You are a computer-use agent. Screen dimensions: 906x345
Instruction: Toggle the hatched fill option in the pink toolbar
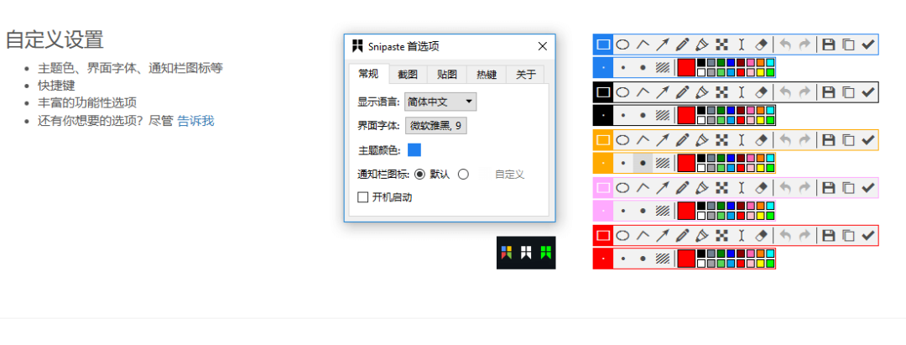[x=662, y=211]
